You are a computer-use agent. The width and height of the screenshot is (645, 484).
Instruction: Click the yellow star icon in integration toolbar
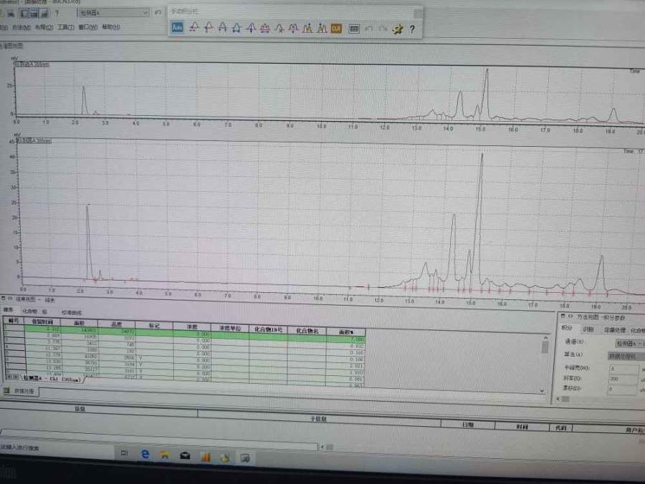(x=398, y=29)
